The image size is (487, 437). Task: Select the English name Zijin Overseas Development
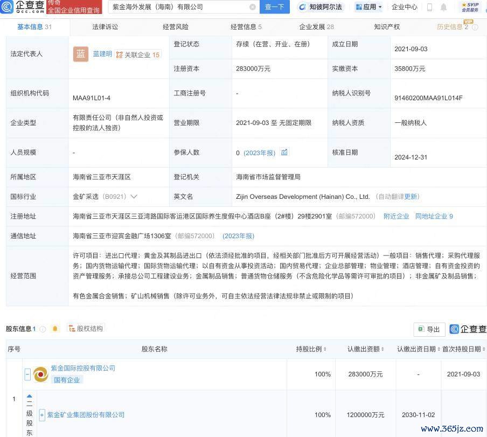(x=303, y=197)
